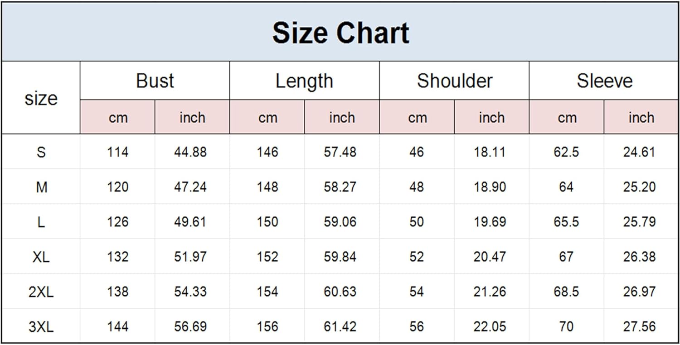Click the inch subheader under Length
The image size is (680, 345).
pyautogui.click(x=342, y=118)
